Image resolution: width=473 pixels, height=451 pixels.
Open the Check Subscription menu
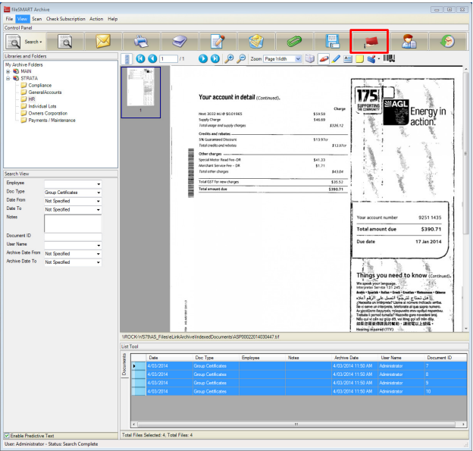(x=66, y=19)
